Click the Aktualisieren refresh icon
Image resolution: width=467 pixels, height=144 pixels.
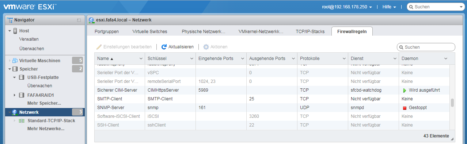(x=164, y=47)
